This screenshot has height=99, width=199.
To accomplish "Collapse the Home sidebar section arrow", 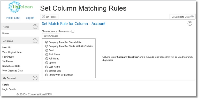I will click(35, 27).
